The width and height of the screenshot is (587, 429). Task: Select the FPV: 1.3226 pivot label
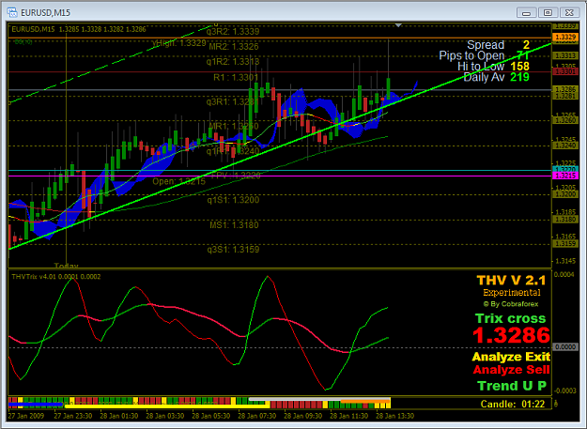pos(236,176)
